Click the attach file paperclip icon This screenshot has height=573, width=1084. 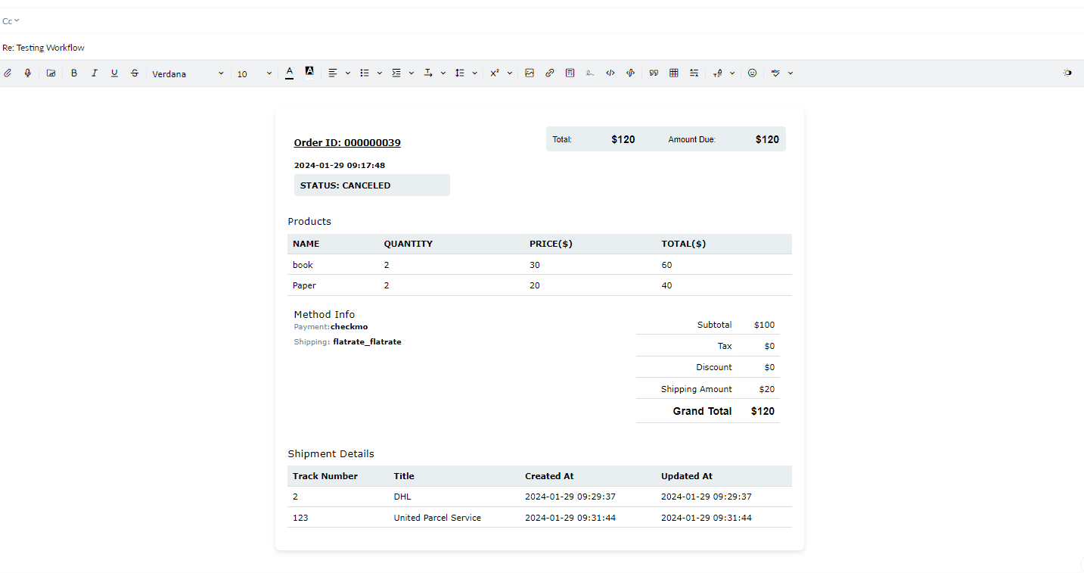pos(8,73)
